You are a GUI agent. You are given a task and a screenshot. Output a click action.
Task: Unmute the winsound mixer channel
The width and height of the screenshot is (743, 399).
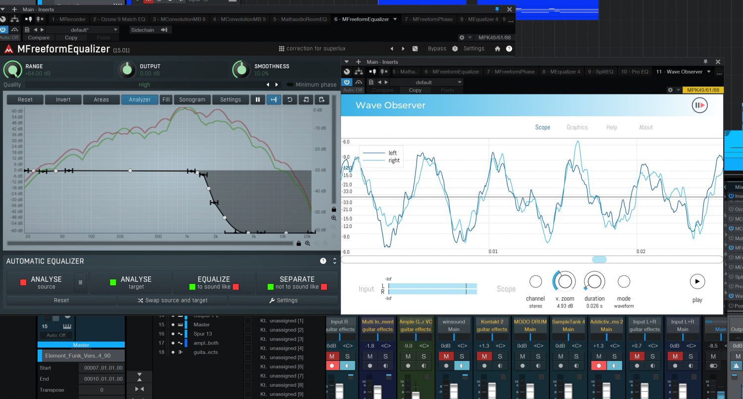(446, 356)
